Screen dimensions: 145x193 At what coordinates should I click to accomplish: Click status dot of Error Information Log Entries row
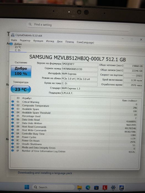pos(13,151)
